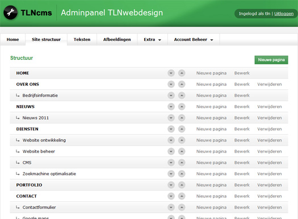Move OVER ONS page down
This screenshot has height=219, width=298.
point(171,84)
